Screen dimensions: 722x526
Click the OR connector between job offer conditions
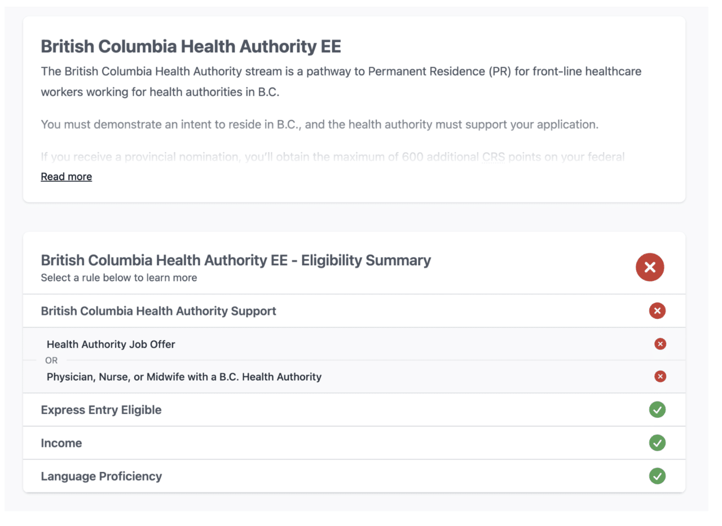[51, 360]
